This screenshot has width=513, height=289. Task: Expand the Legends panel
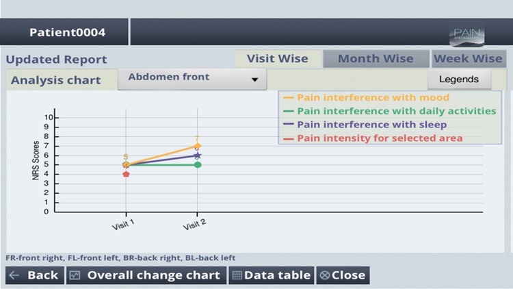click(x=459, y=79)
